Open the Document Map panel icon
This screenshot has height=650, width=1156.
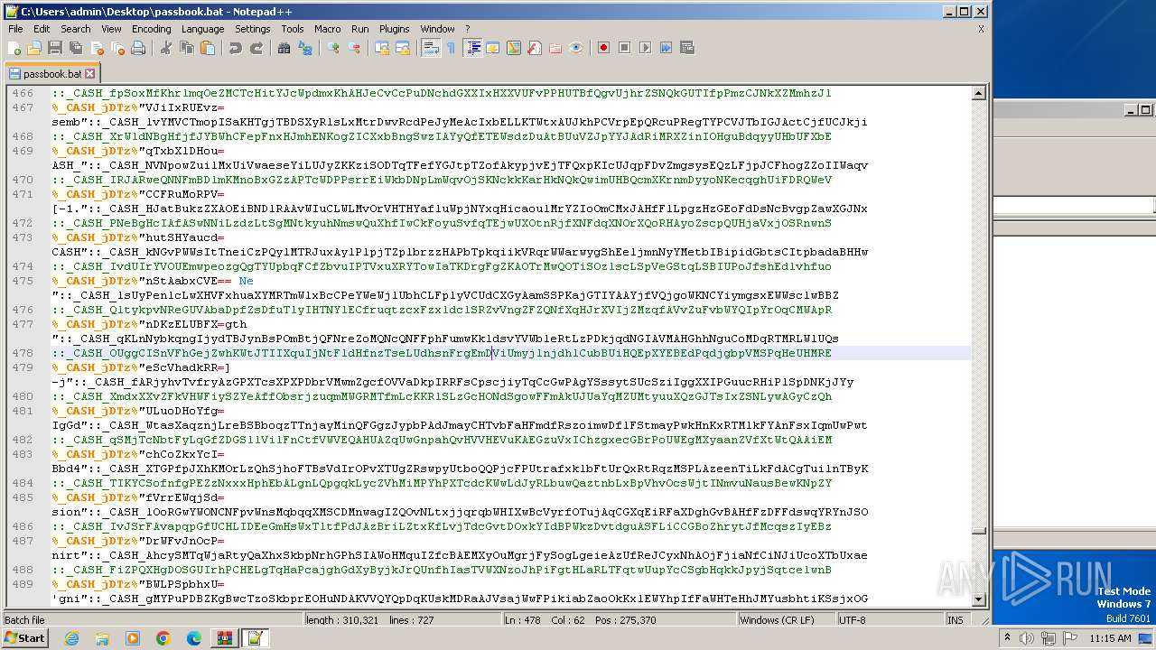pos(514,48)
